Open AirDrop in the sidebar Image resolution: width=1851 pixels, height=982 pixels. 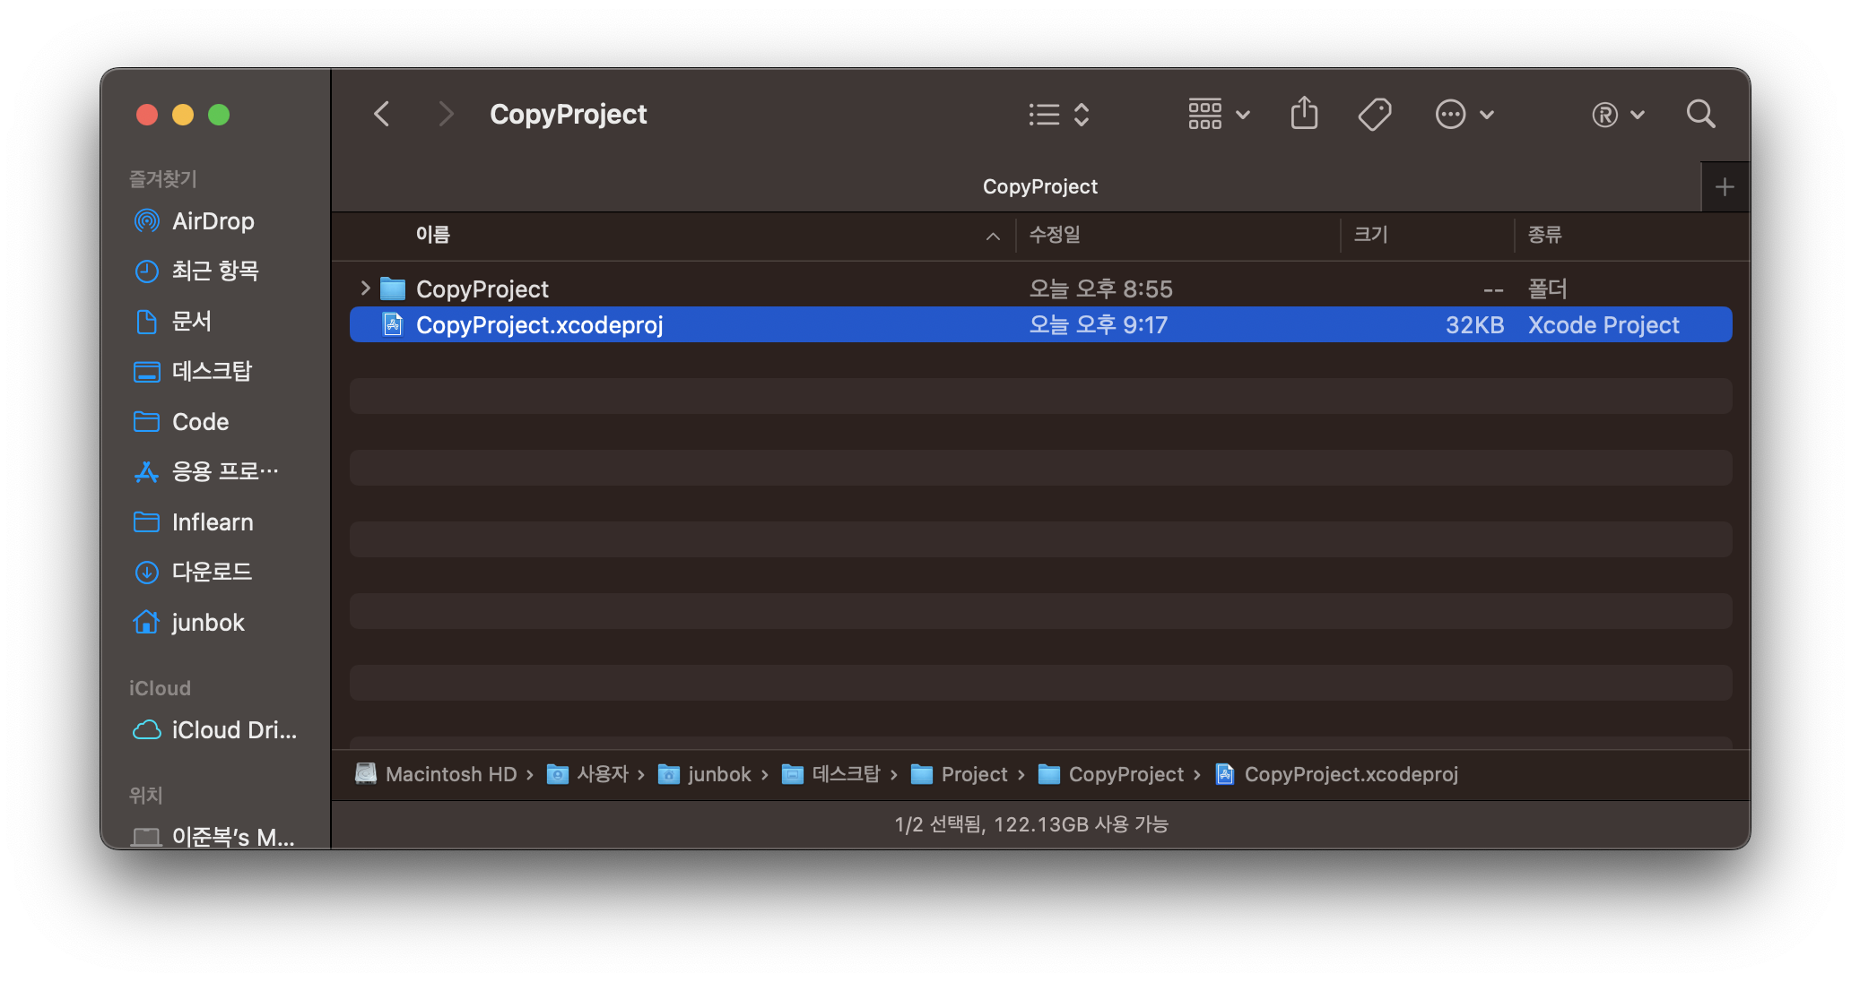tap(213, 221)
